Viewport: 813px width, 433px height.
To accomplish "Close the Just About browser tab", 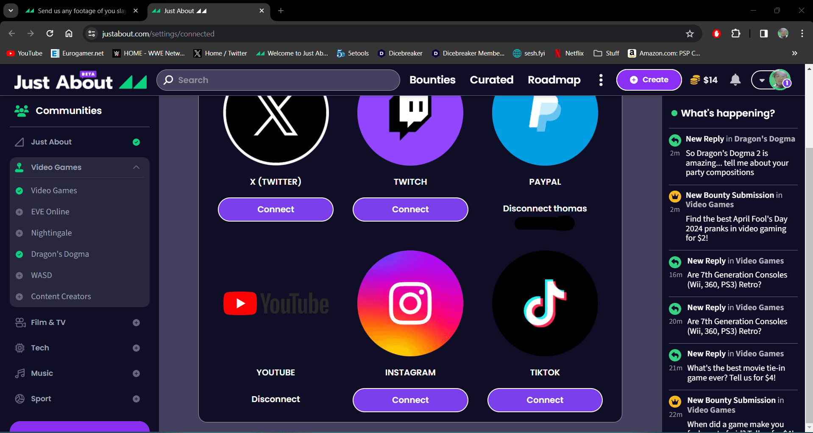I will (262, 11).
